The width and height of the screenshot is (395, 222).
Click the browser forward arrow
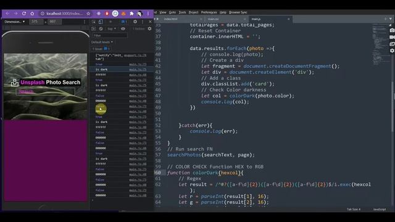pyautogui.click(x=15, y=14)
